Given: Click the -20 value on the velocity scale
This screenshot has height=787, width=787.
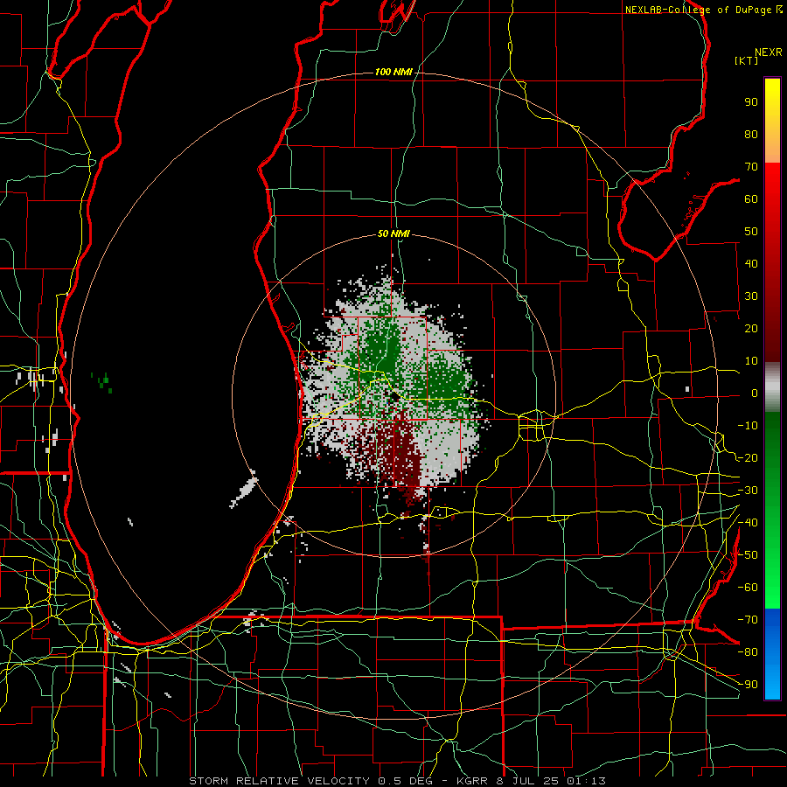Looking at the screenshot, I should [x=748, y=458].
